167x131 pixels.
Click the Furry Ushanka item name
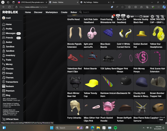(74, 118)
